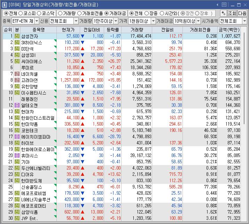Click the 신 credit icon for 코윈테크
Screen dimensions: 249x224
17,130
